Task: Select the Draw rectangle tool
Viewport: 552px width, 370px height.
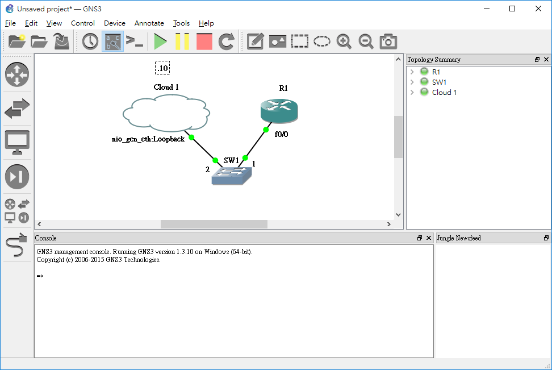Action: 300,41
